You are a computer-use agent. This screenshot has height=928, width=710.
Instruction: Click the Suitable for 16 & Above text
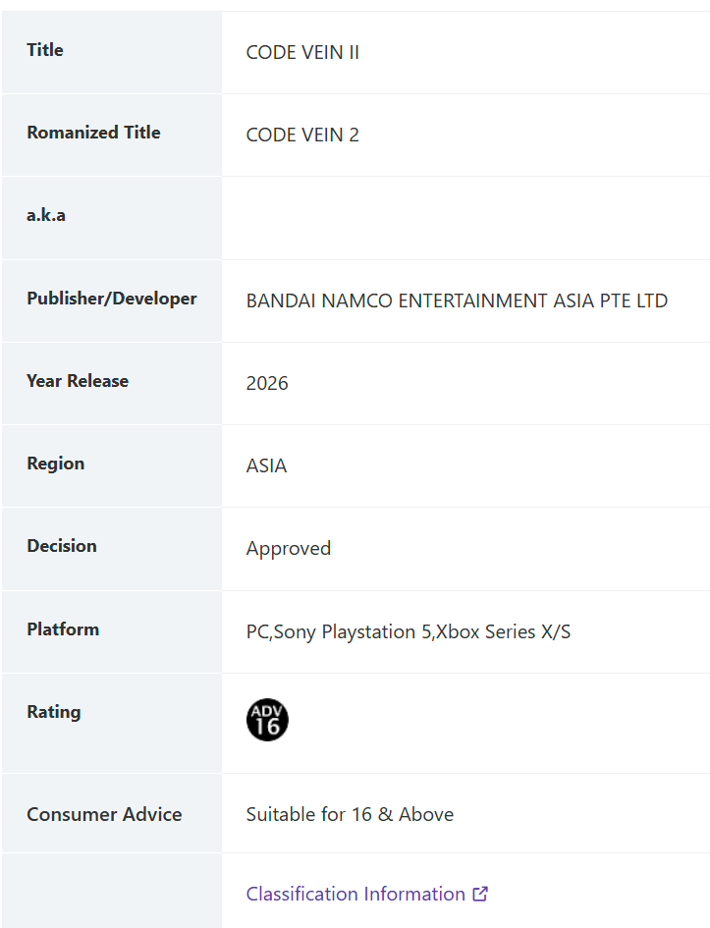click(350, 814)
